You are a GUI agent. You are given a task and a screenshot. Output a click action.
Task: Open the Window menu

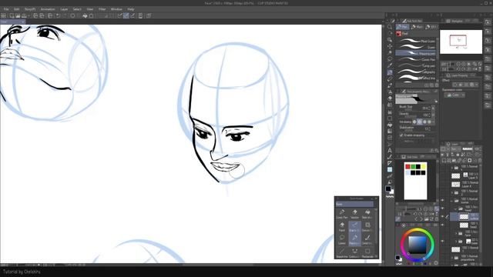116,9
